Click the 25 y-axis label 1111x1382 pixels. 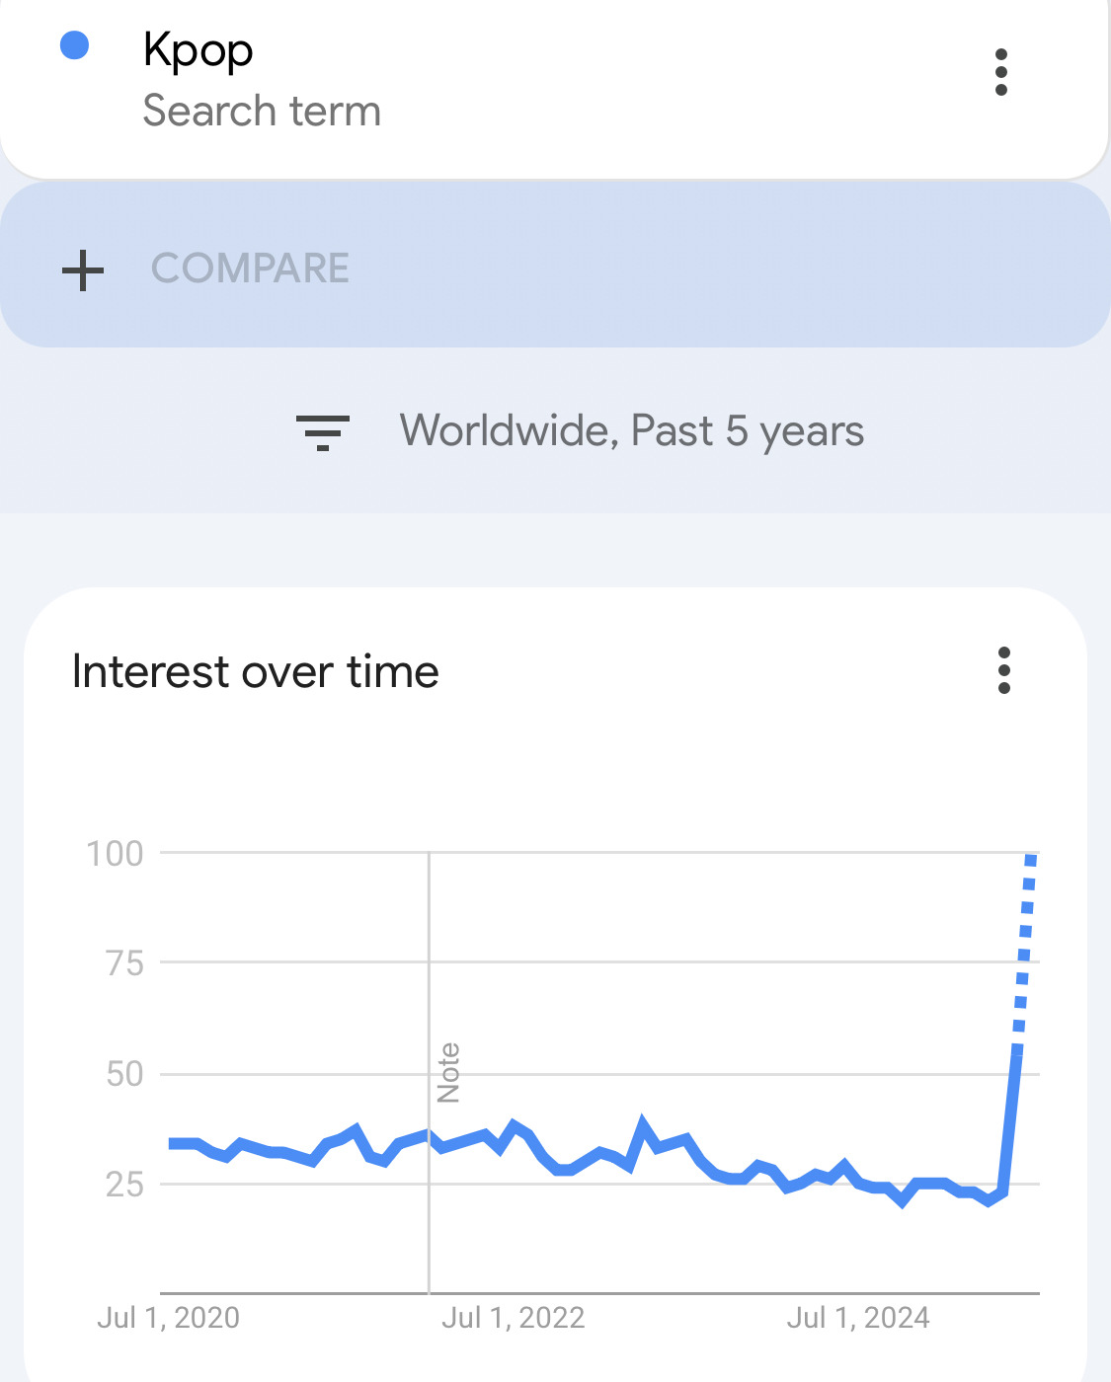click(125, 1184)
